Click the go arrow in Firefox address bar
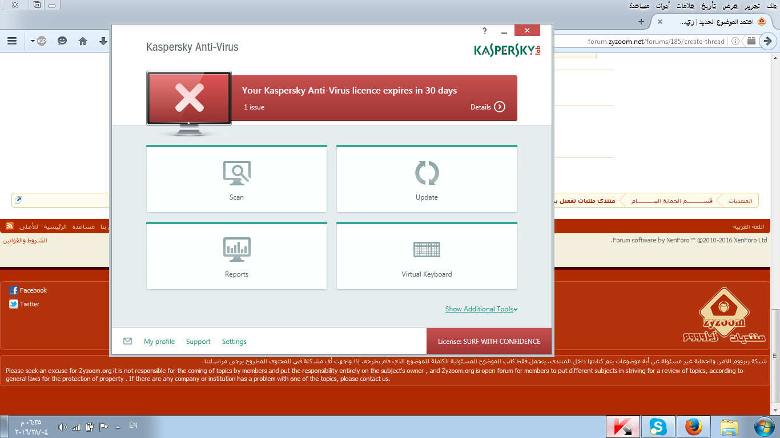The width and height of the screenshot is (780, 438). [x=768, y=41]
